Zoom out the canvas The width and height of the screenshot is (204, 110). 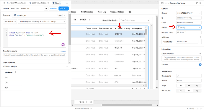pyautogui.click(x=77, y=102)
